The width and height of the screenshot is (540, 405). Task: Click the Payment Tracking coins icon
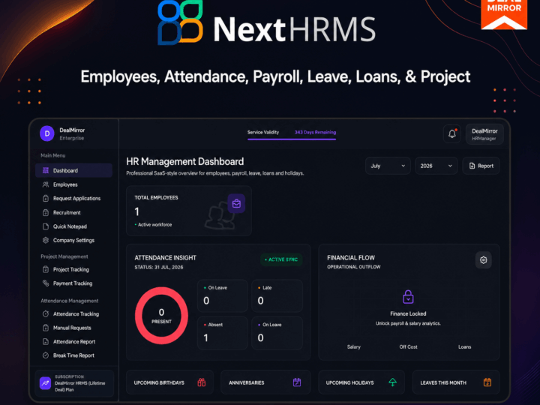(46, 283)
